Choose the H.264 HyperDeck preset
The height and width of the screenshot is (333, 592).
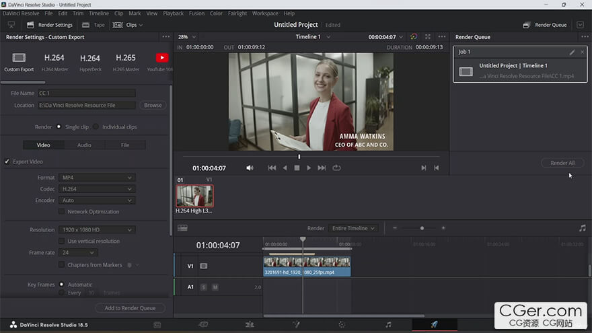pos(90,62)
